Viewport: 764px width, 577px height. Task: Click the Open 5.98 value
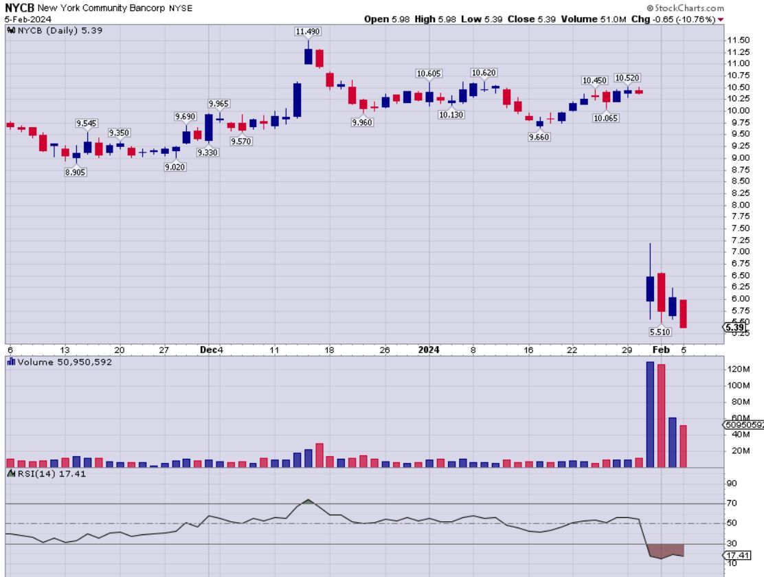tap(387, 19)
